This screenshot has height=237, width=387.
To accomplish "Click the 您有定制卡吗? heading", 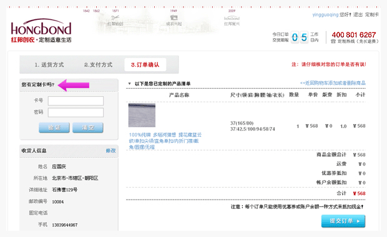I will pyautogui.click(x=37, y=85).
